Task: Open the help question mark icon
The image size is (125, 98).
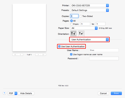Action: click(4, 93)
